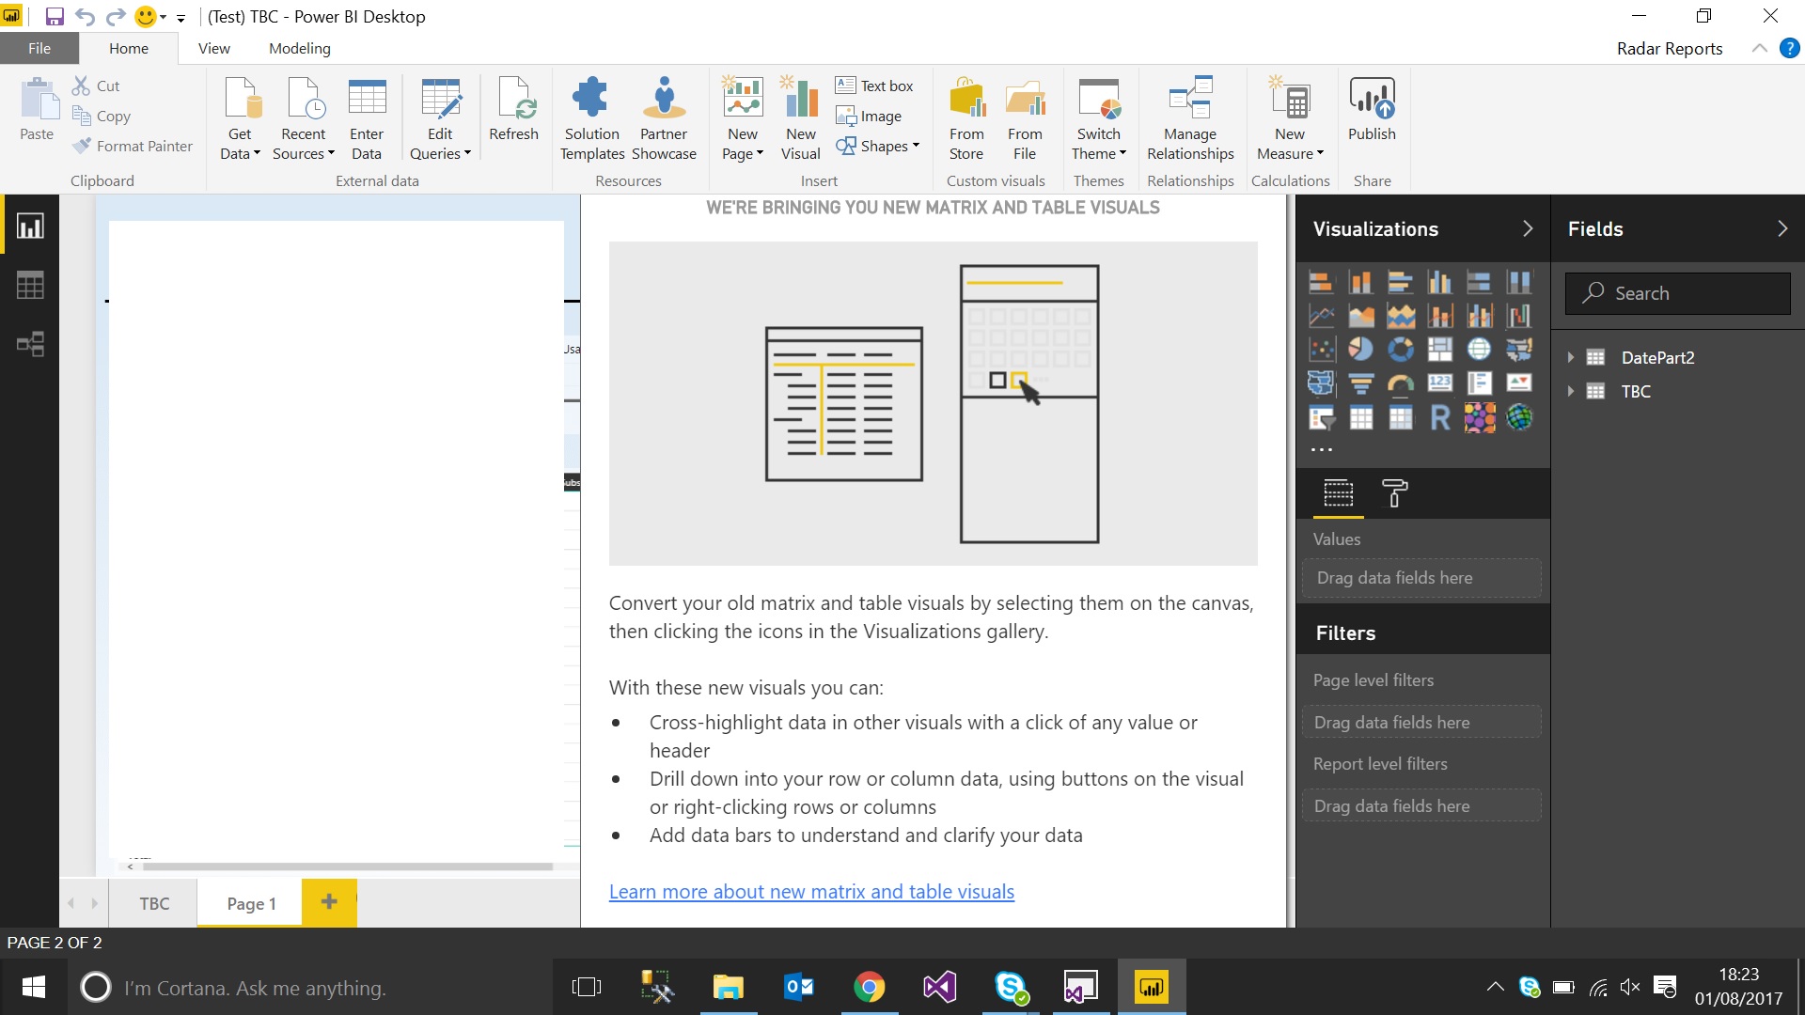This screenshot has width=1805, height=1015.
Task: Open Relationships view in sidebar
Action: click(30, 344)
